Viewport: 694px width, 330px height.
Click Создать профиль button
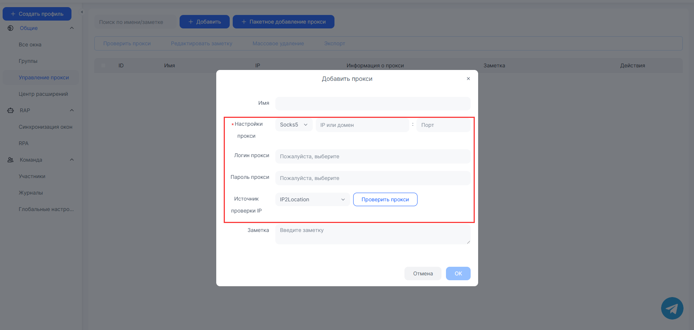click(x=37, y=14)
